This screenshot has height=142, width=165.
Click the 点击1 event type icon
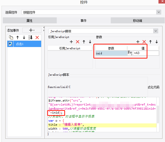tap(10, 44)
